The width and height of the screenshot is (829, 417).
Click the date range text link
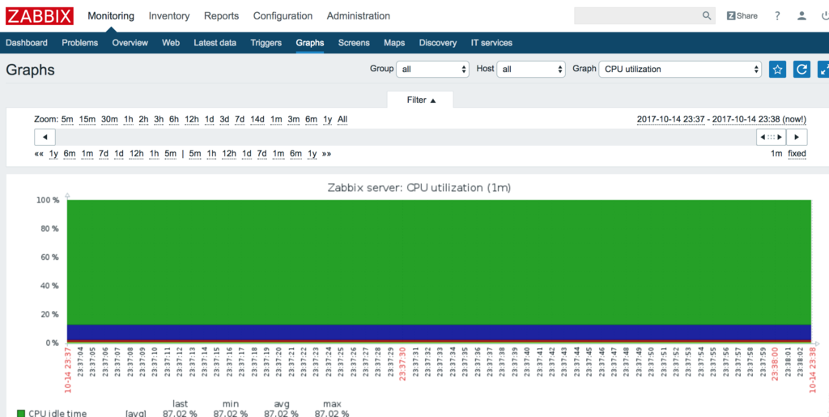tap(721, 120)
